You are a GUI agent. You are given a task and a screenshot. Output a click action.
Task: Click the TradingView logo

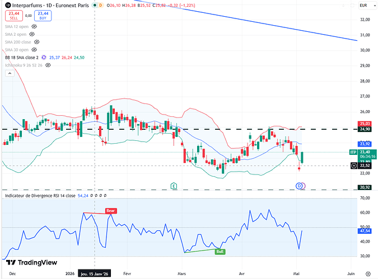point(31,262)
